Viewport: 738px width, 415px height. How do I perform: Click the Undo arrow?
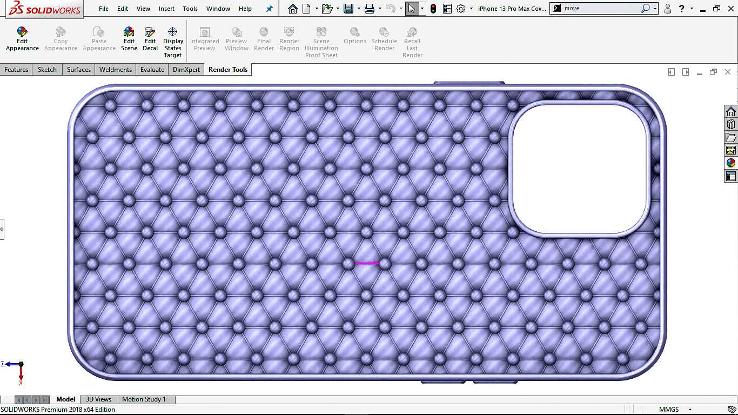point(391,9)
